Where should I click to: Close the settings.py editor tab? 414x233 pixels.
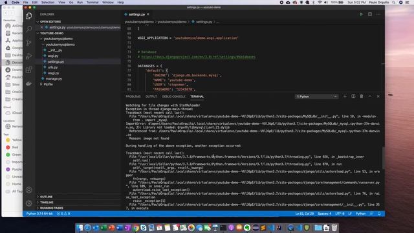point(148,14)
